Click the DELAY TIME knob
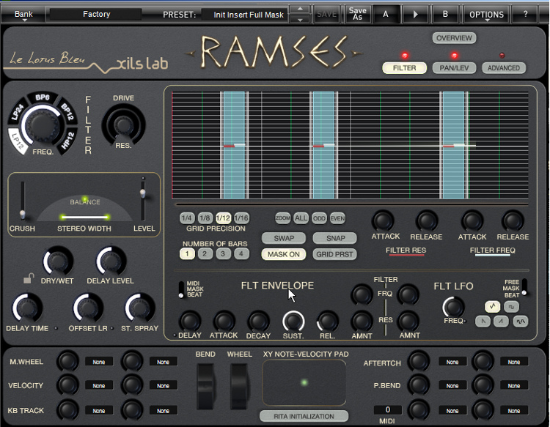Viewport: 550px width, 427px height. coord(27,308)
